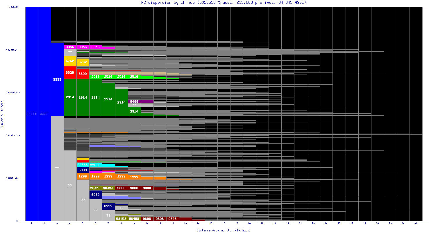Viewport: 429px width, 232px height.
Task: Click the orange 1299 block at hop 5
Action: pos(83,176)
